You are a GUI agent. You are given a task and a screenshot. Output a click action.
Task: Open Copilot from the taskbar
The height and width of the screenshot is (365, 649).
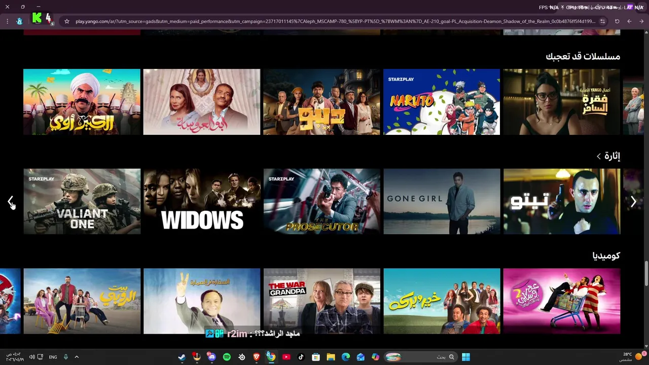click(375, 357)
